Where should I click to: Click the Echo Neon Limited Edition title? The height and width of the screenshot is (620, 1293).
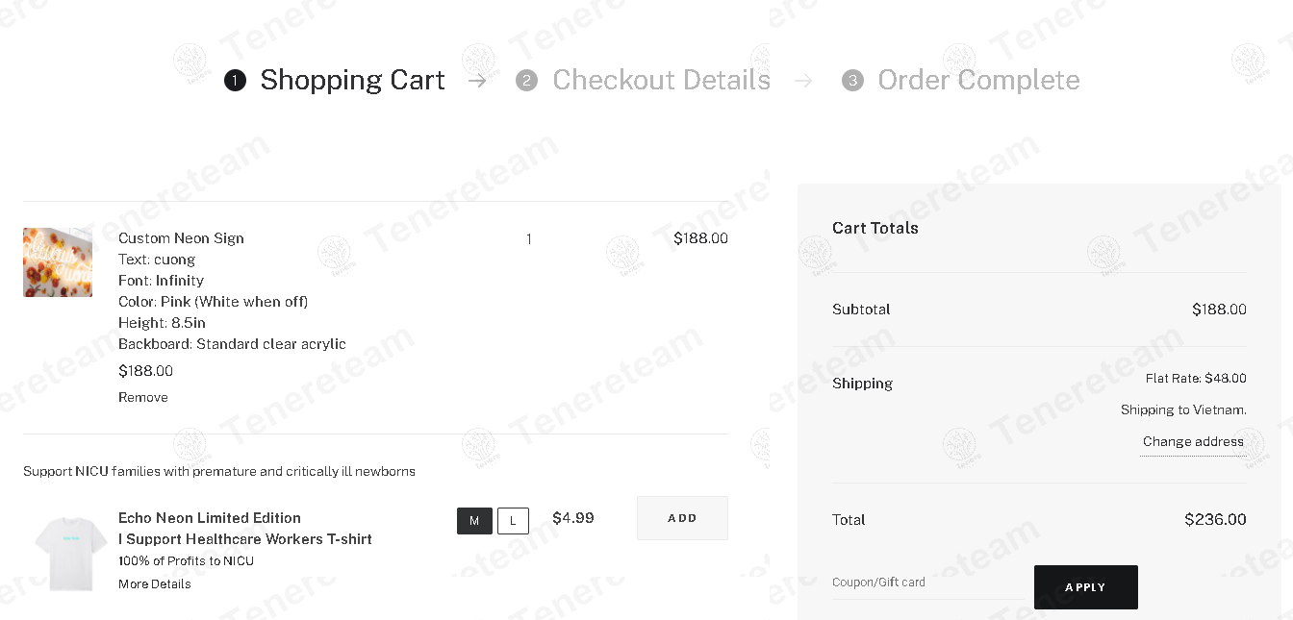pyautogui.click(x=210, y=517)
